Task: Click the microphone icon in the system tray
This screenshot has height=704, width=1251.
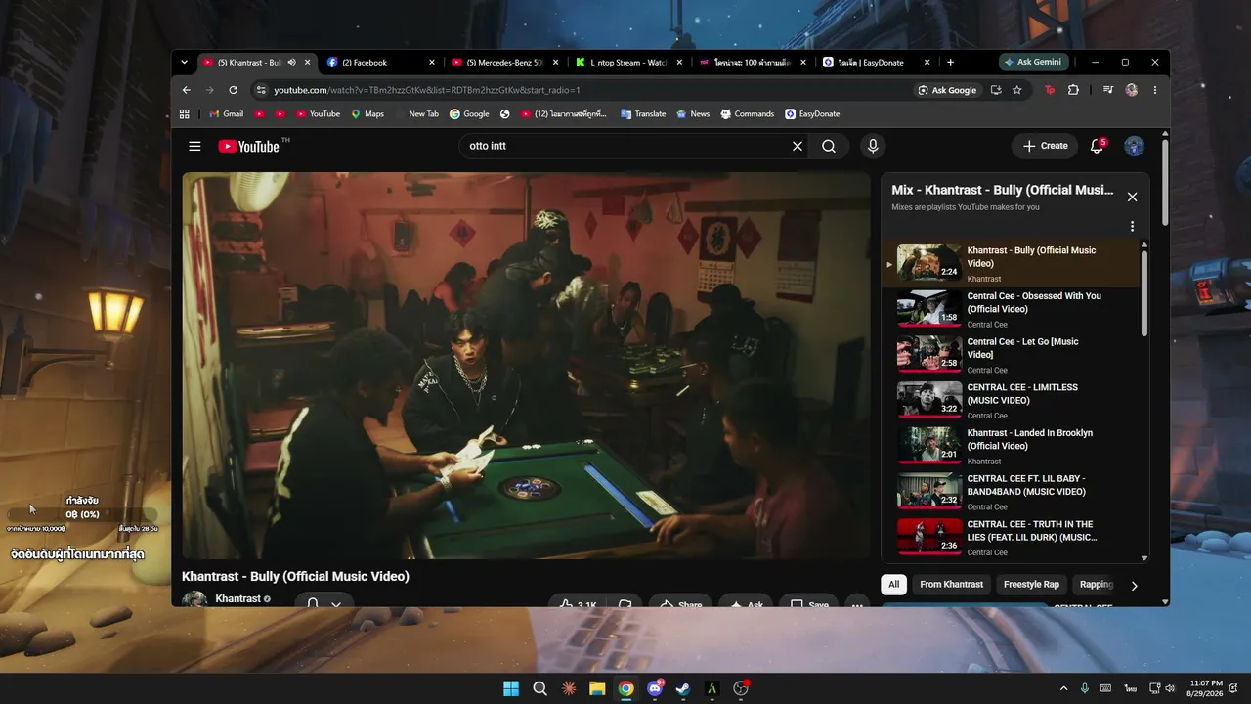Action: [1085, 688]
